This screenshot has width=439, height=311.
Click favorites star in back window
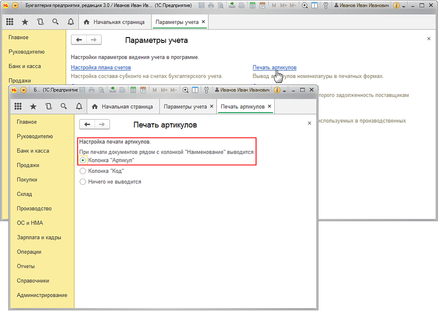(25, 22)
